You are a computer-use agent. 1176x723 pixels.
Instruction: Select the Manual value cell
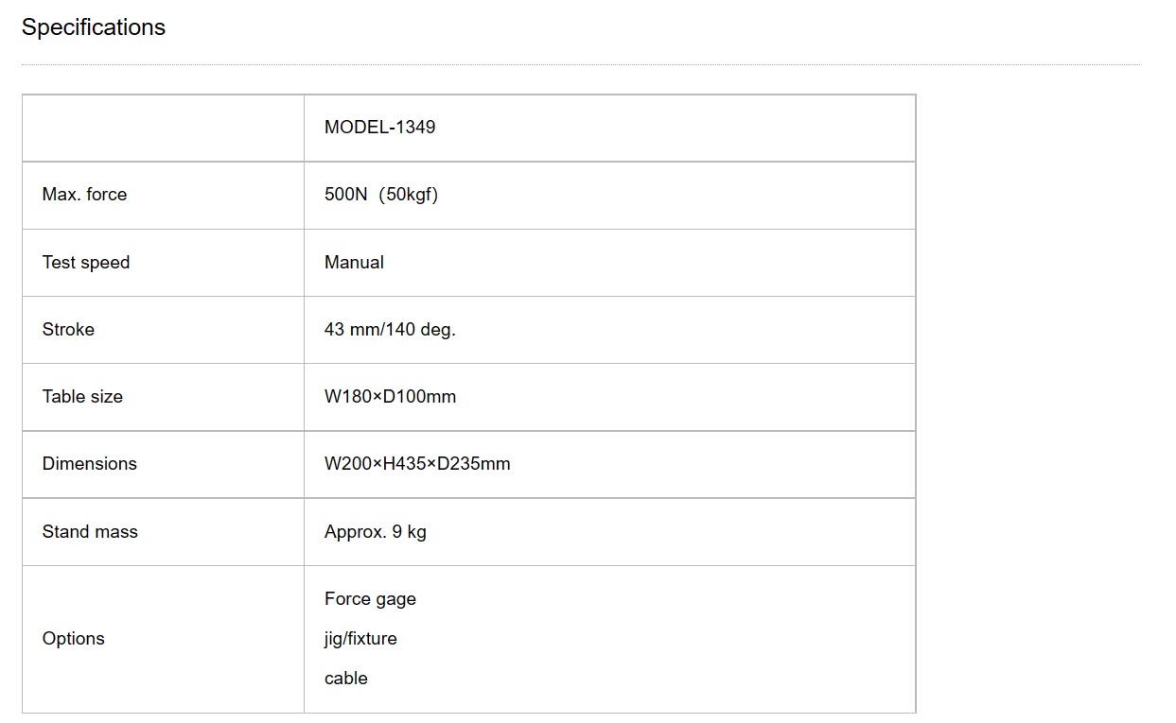click(x=609, y=263)
